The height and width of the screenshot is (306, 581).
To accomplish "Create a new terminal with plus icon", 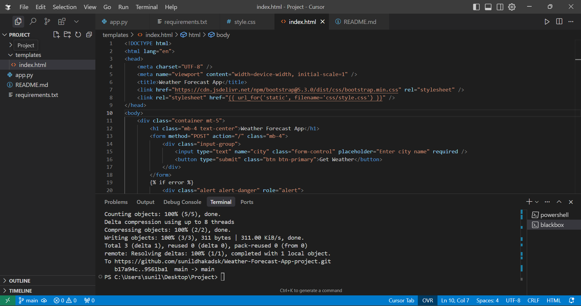I will pyautogui.click(x=529, y=202).
